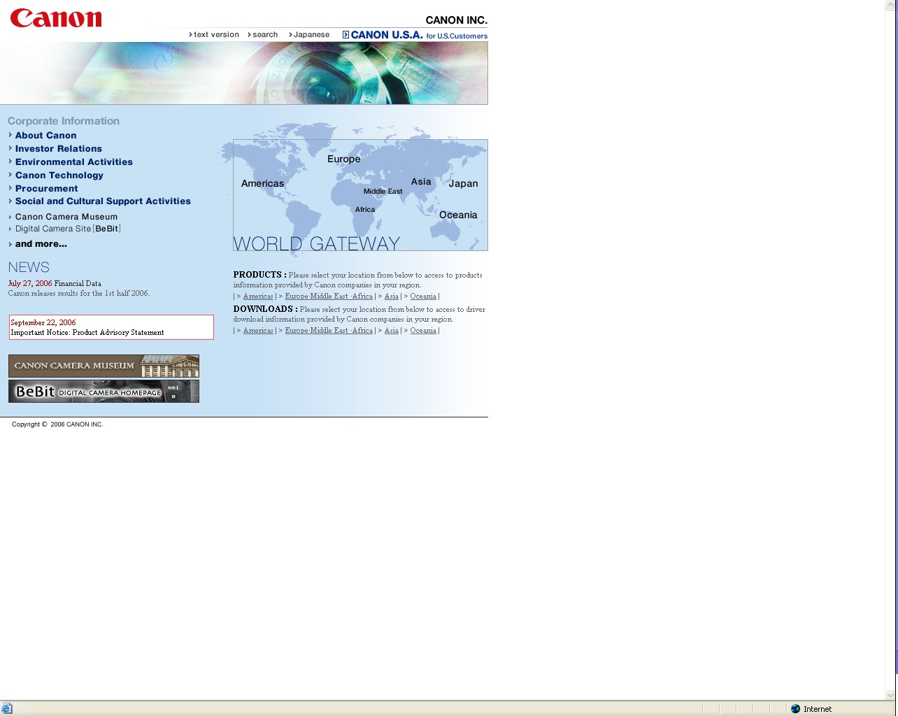
Task: Open the text version link
Action: point(215,35)
